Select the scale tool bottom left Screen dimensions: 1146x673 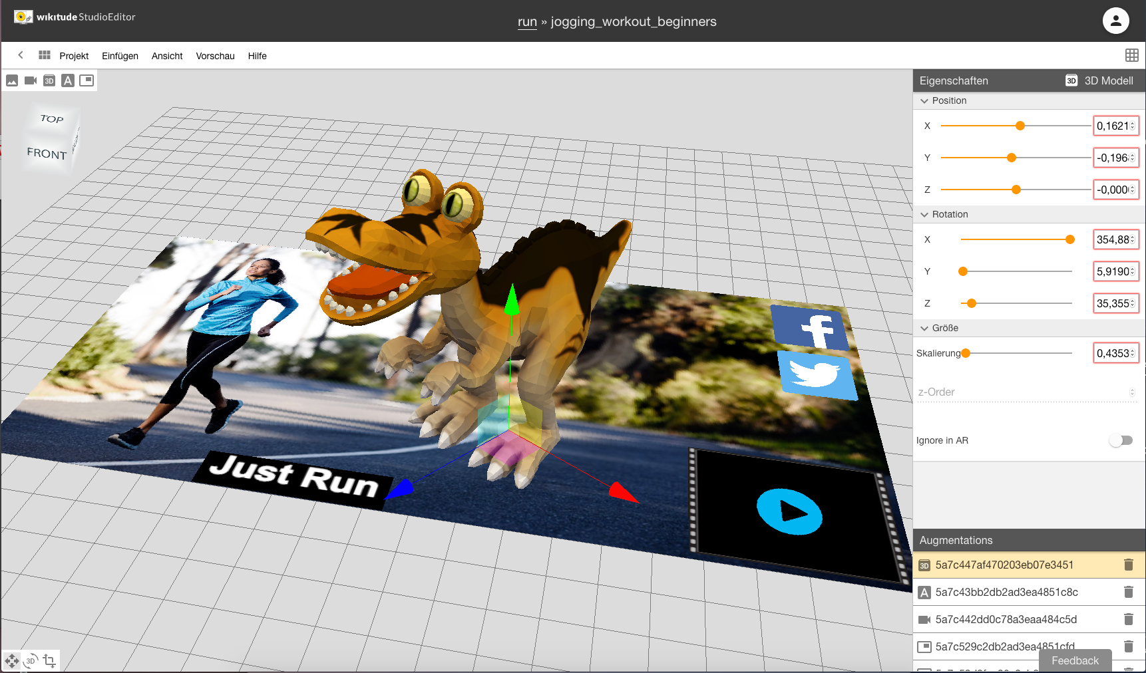click(49, 660)
